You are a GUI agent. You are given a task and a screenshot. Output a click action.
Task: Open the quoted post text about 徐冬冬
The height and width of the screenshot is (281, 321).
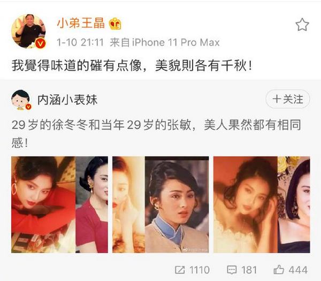click(156, 134)
